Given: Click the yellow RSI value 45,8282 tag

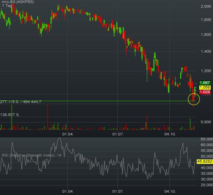Looking at the screenshot, I should [x=205, y=161].
